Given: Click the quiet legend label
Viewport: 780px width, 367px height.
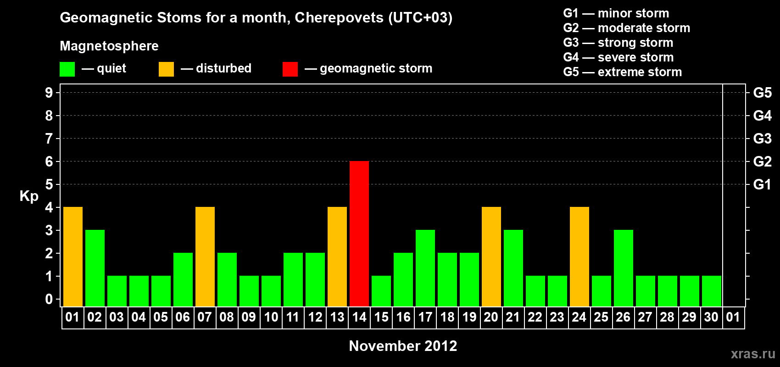Looking at the screenshot, I should pyautogui.click(x=111, y=69).
